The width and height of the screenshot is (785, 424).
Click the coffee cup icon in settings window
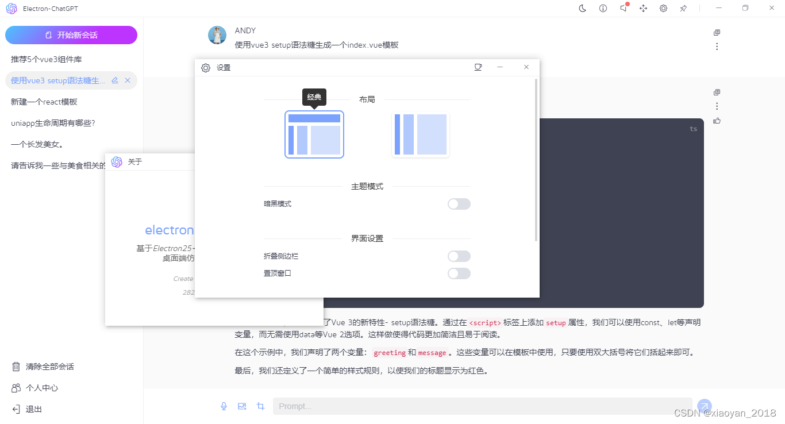pos(478,67)
